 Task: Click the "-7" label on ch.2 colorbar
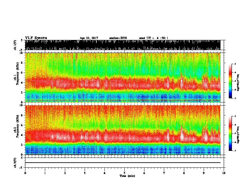click(235, 151)
